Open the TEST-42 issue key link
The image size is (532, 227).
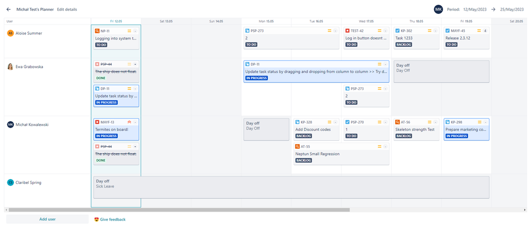pyautogui.click(x=357, y=31)
